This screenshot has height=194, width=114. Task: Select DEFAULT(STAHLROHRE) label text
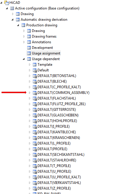tap(57, 160)
